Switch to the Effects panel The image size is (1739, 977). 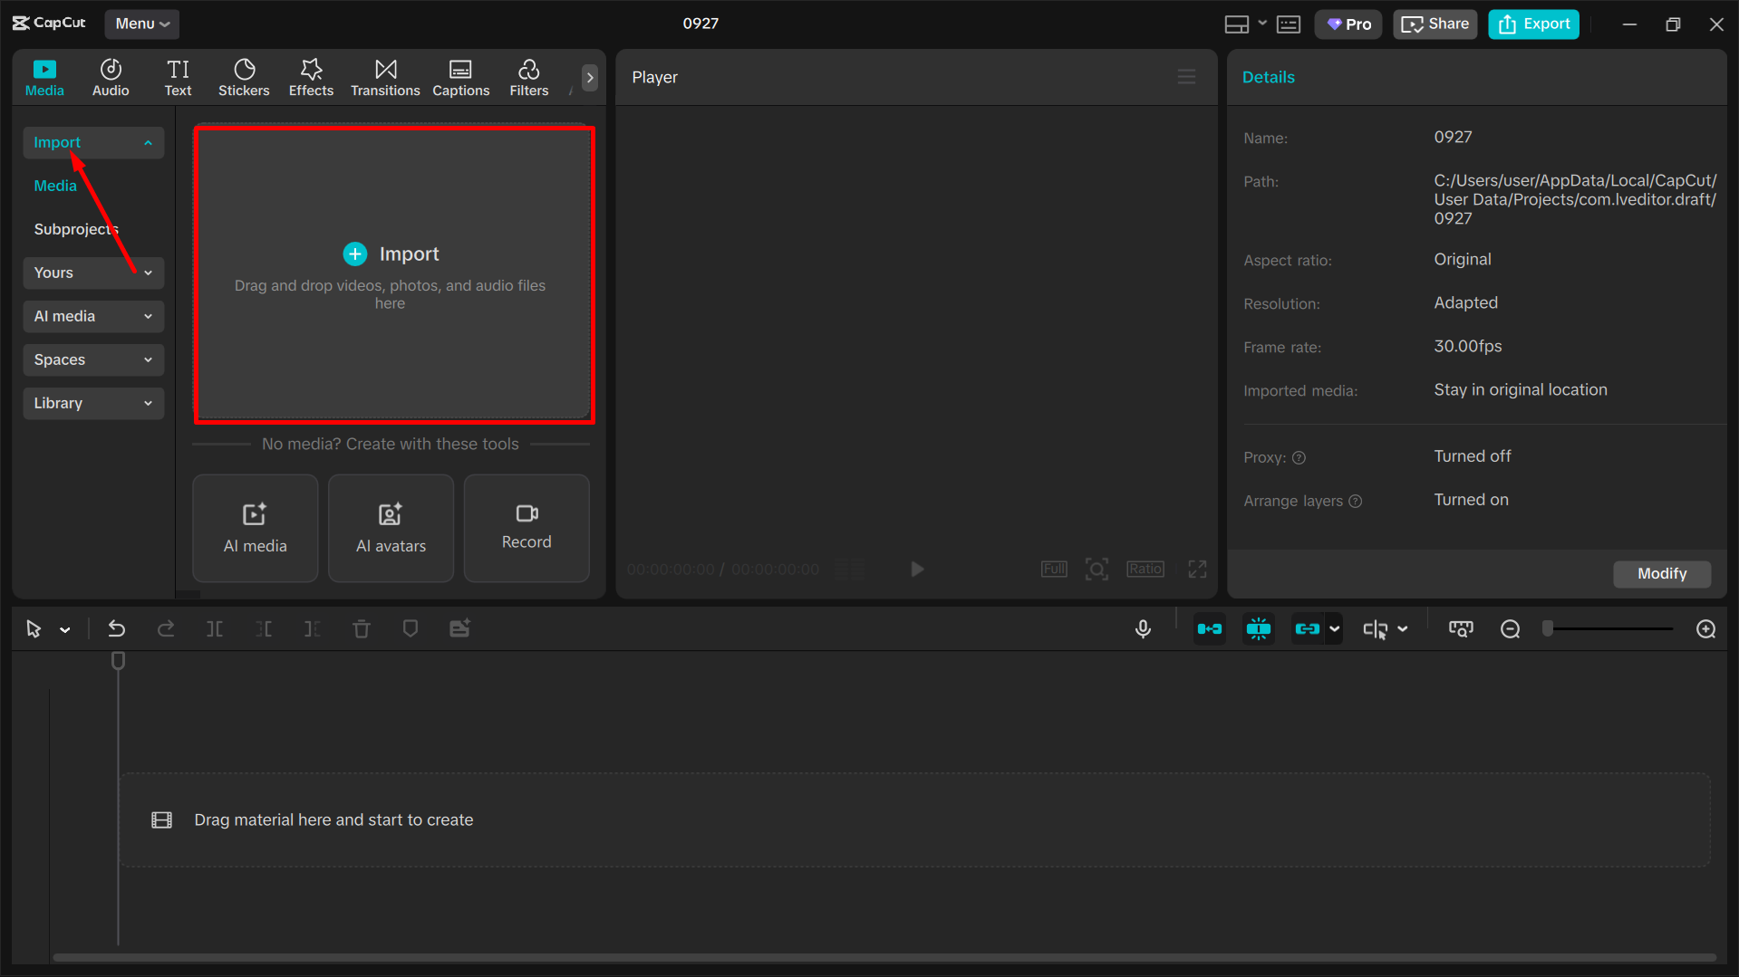[x=311, y=77]
